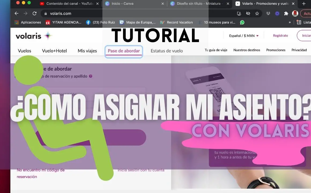Open Nuestros destinos link
This screenshot has width=311, height=193.
pyautogui.click(x=247, y=50)
